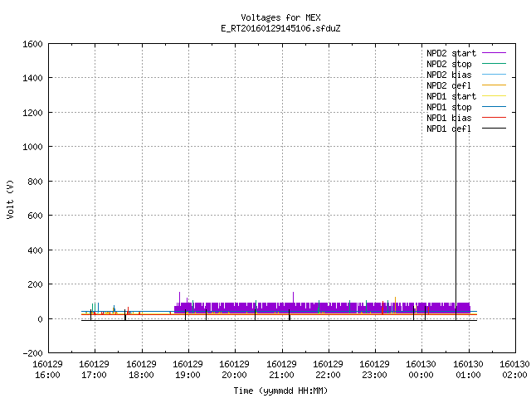This screenshot has height=398, width=531.
Task: Click the yellow NPD1 start legend line
Action: pos(494,96)
